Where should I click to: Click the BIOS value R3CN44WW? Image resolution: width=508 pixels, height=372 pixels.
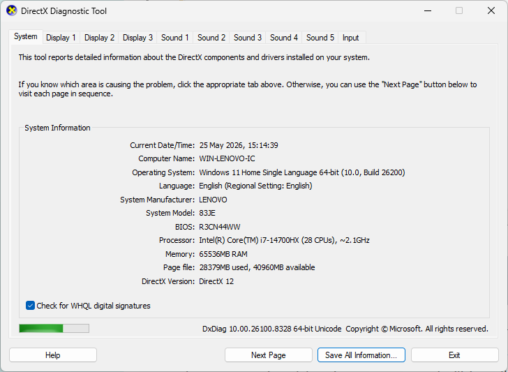click(220, 227)
